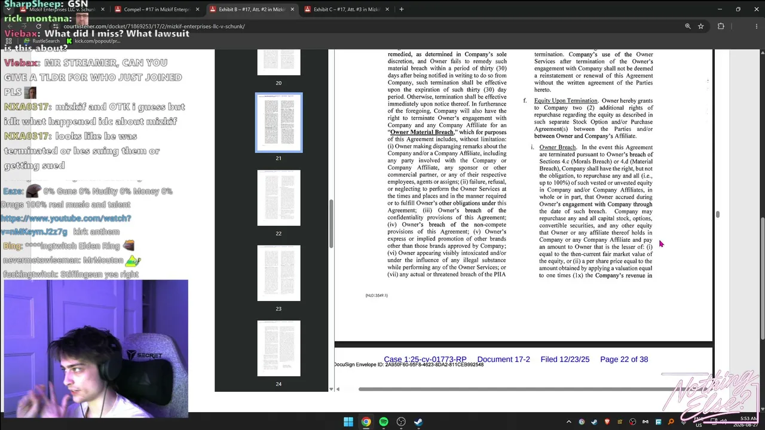Open the kick.com/popout bookmark
Viewport: 765px width, 430px height.
[x=93, y=41]
